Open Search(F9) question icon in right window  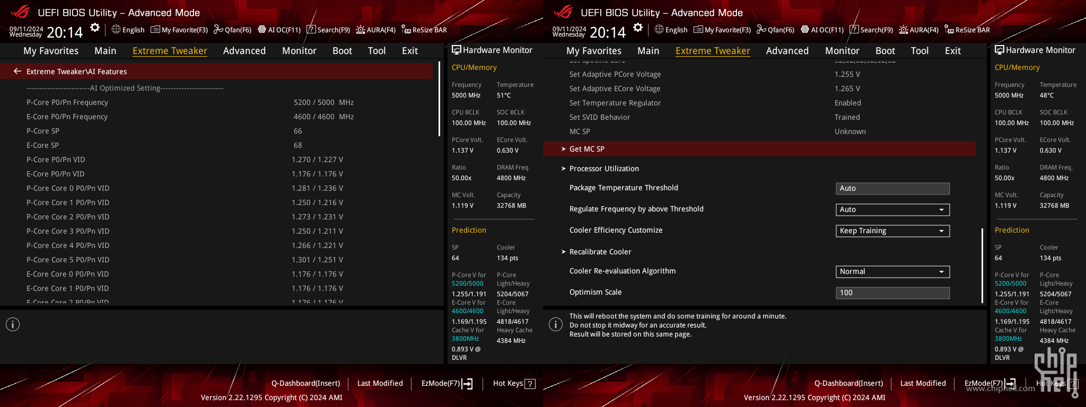pyautogui.click(x=854, y=30)
